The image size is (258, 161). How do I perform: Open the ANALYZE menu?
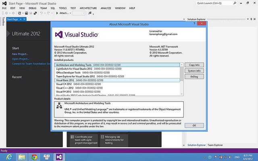(x=106, y=8)
